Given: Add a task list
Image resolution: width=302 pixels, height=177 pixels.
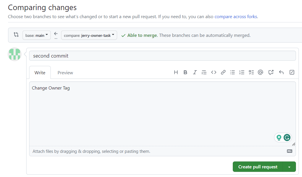Looking at the screenshot, I should point(251,73).
